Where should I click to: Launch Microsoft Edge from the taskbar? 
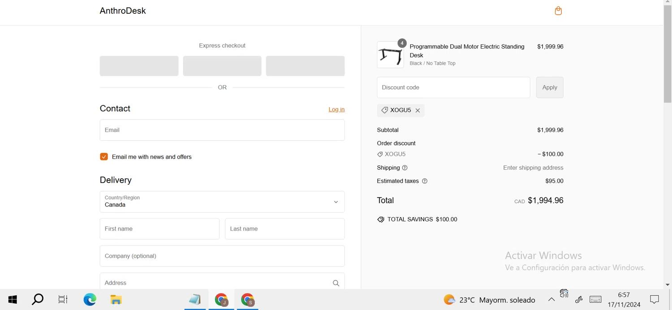coord(90,300)
